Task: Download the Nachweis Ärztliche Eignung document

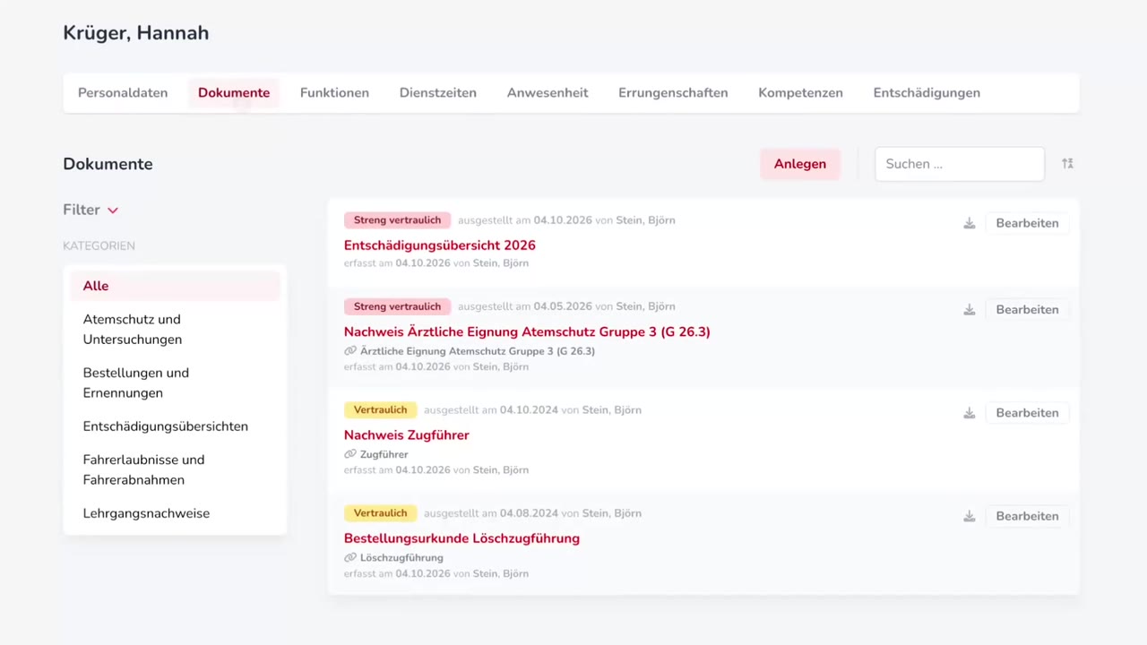Action: coord(969,309)
